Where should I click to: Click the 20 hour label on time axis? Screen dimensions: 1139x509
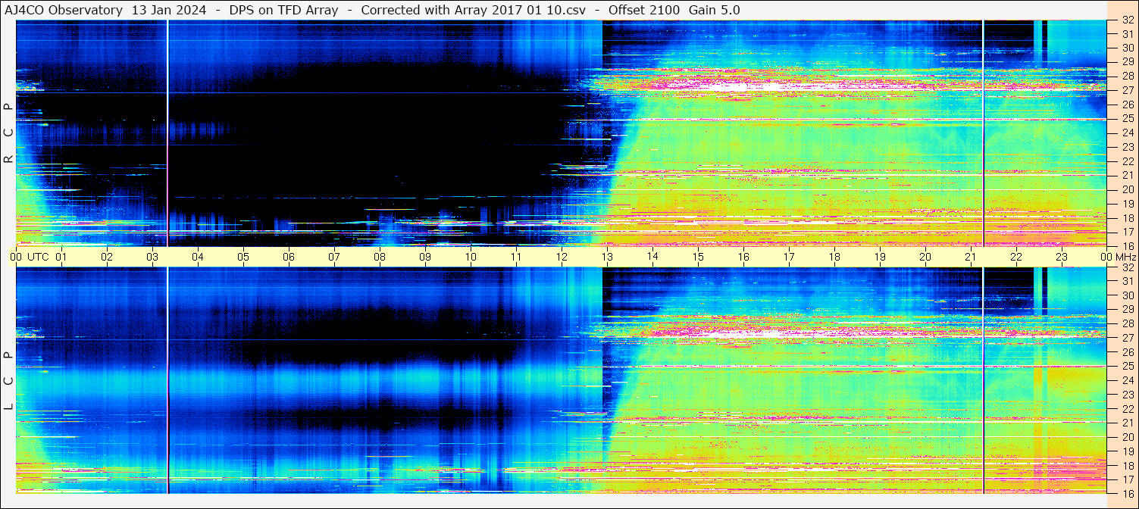coord(925,257)
